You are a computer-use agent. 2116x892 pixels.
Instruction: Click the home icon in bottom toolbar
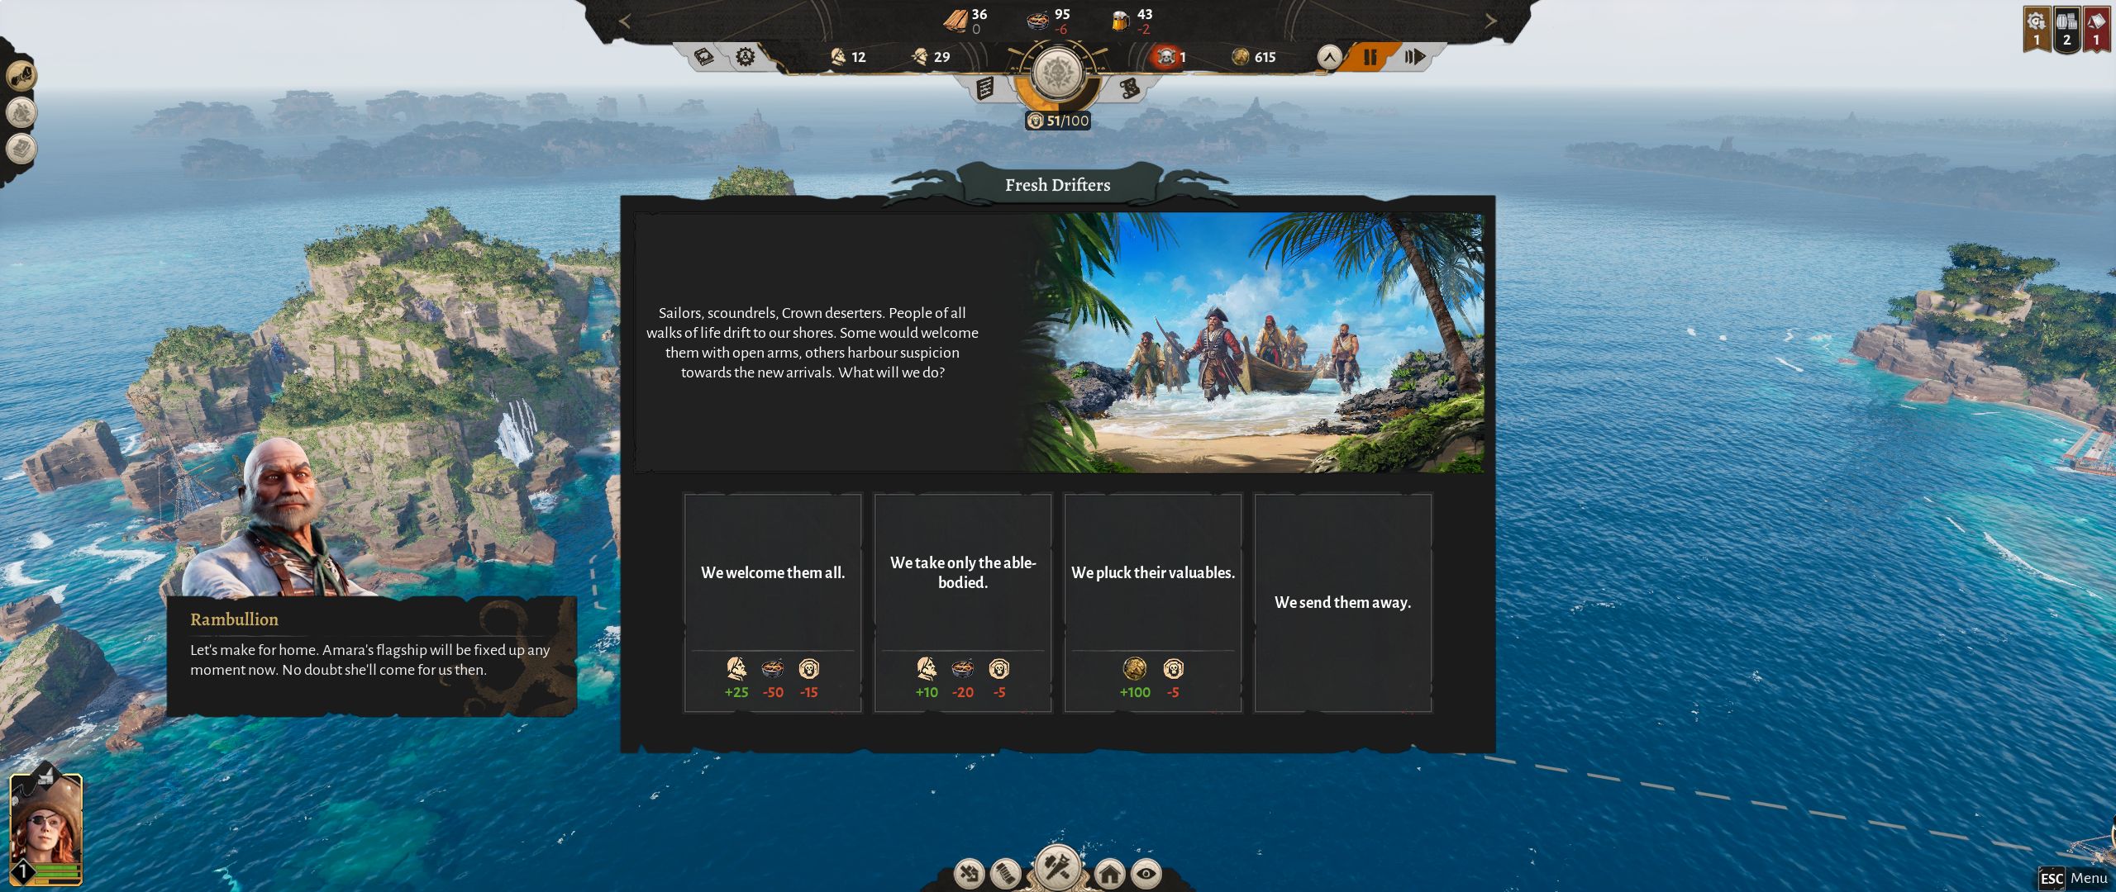click(x=1109, y=873)
